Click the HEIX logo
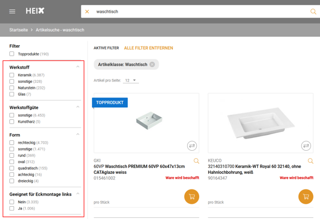The width and height of the screenshot is (320, 219). (x=35, y=11)
